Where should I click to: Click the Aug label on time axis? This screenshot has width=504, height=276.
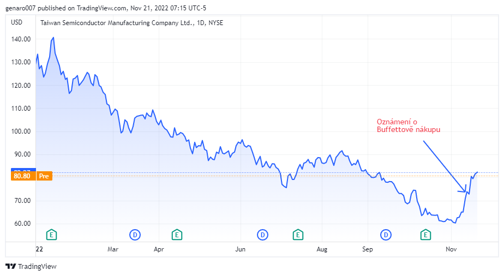coord(322,249)
